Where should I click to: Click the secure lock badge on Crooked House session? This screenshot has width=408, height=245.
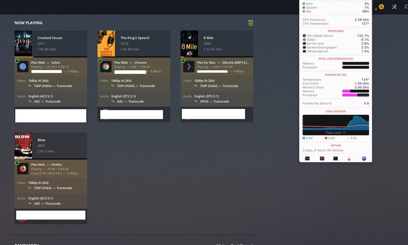17,61
